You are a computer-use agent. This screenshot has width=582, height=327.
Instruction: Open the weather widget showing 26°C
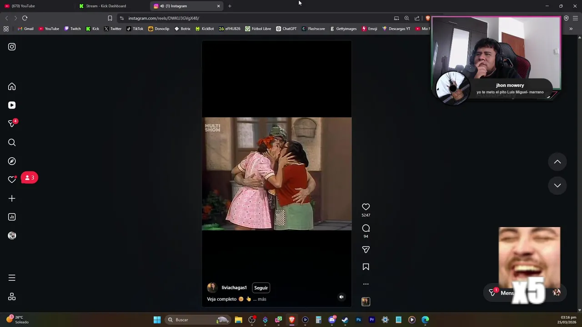point(17,320)
